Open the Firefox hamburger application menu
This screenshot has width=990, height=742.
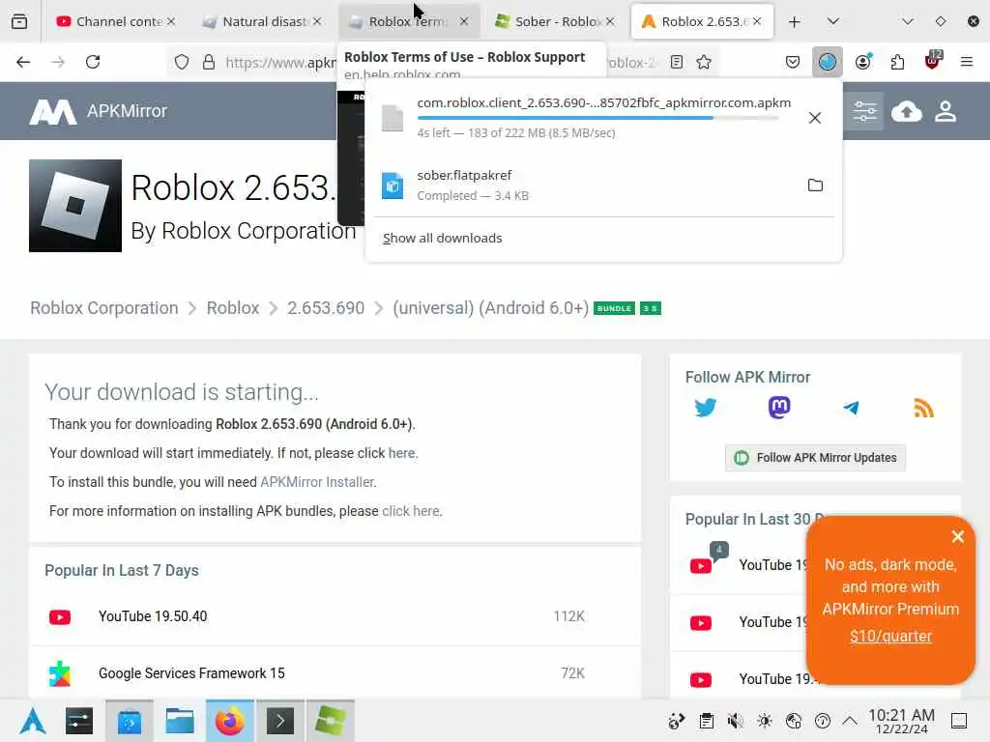967,62
